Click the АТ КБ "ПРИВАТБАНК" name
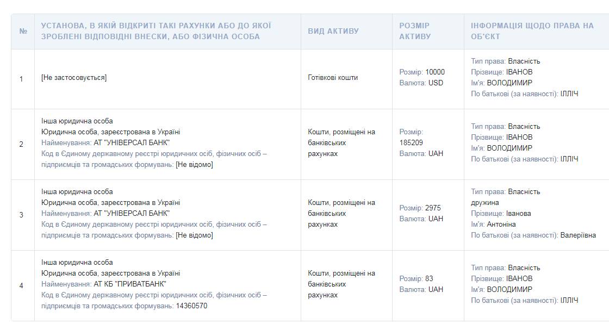Screen dimensions: 609x336 [x=130, y=284]
